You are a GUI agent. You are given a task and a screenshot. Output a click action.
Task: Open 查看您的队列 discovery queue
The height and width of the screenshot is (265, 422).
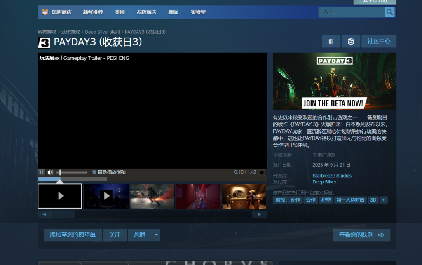361,235
